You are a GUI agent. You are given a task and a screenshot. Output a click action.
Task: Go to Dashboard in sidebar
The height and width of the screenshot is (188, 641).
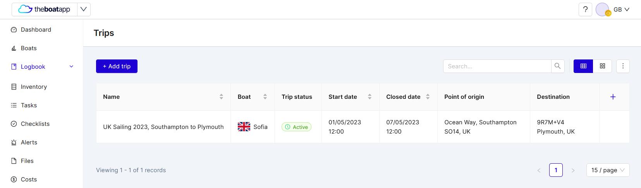point(36,30)
